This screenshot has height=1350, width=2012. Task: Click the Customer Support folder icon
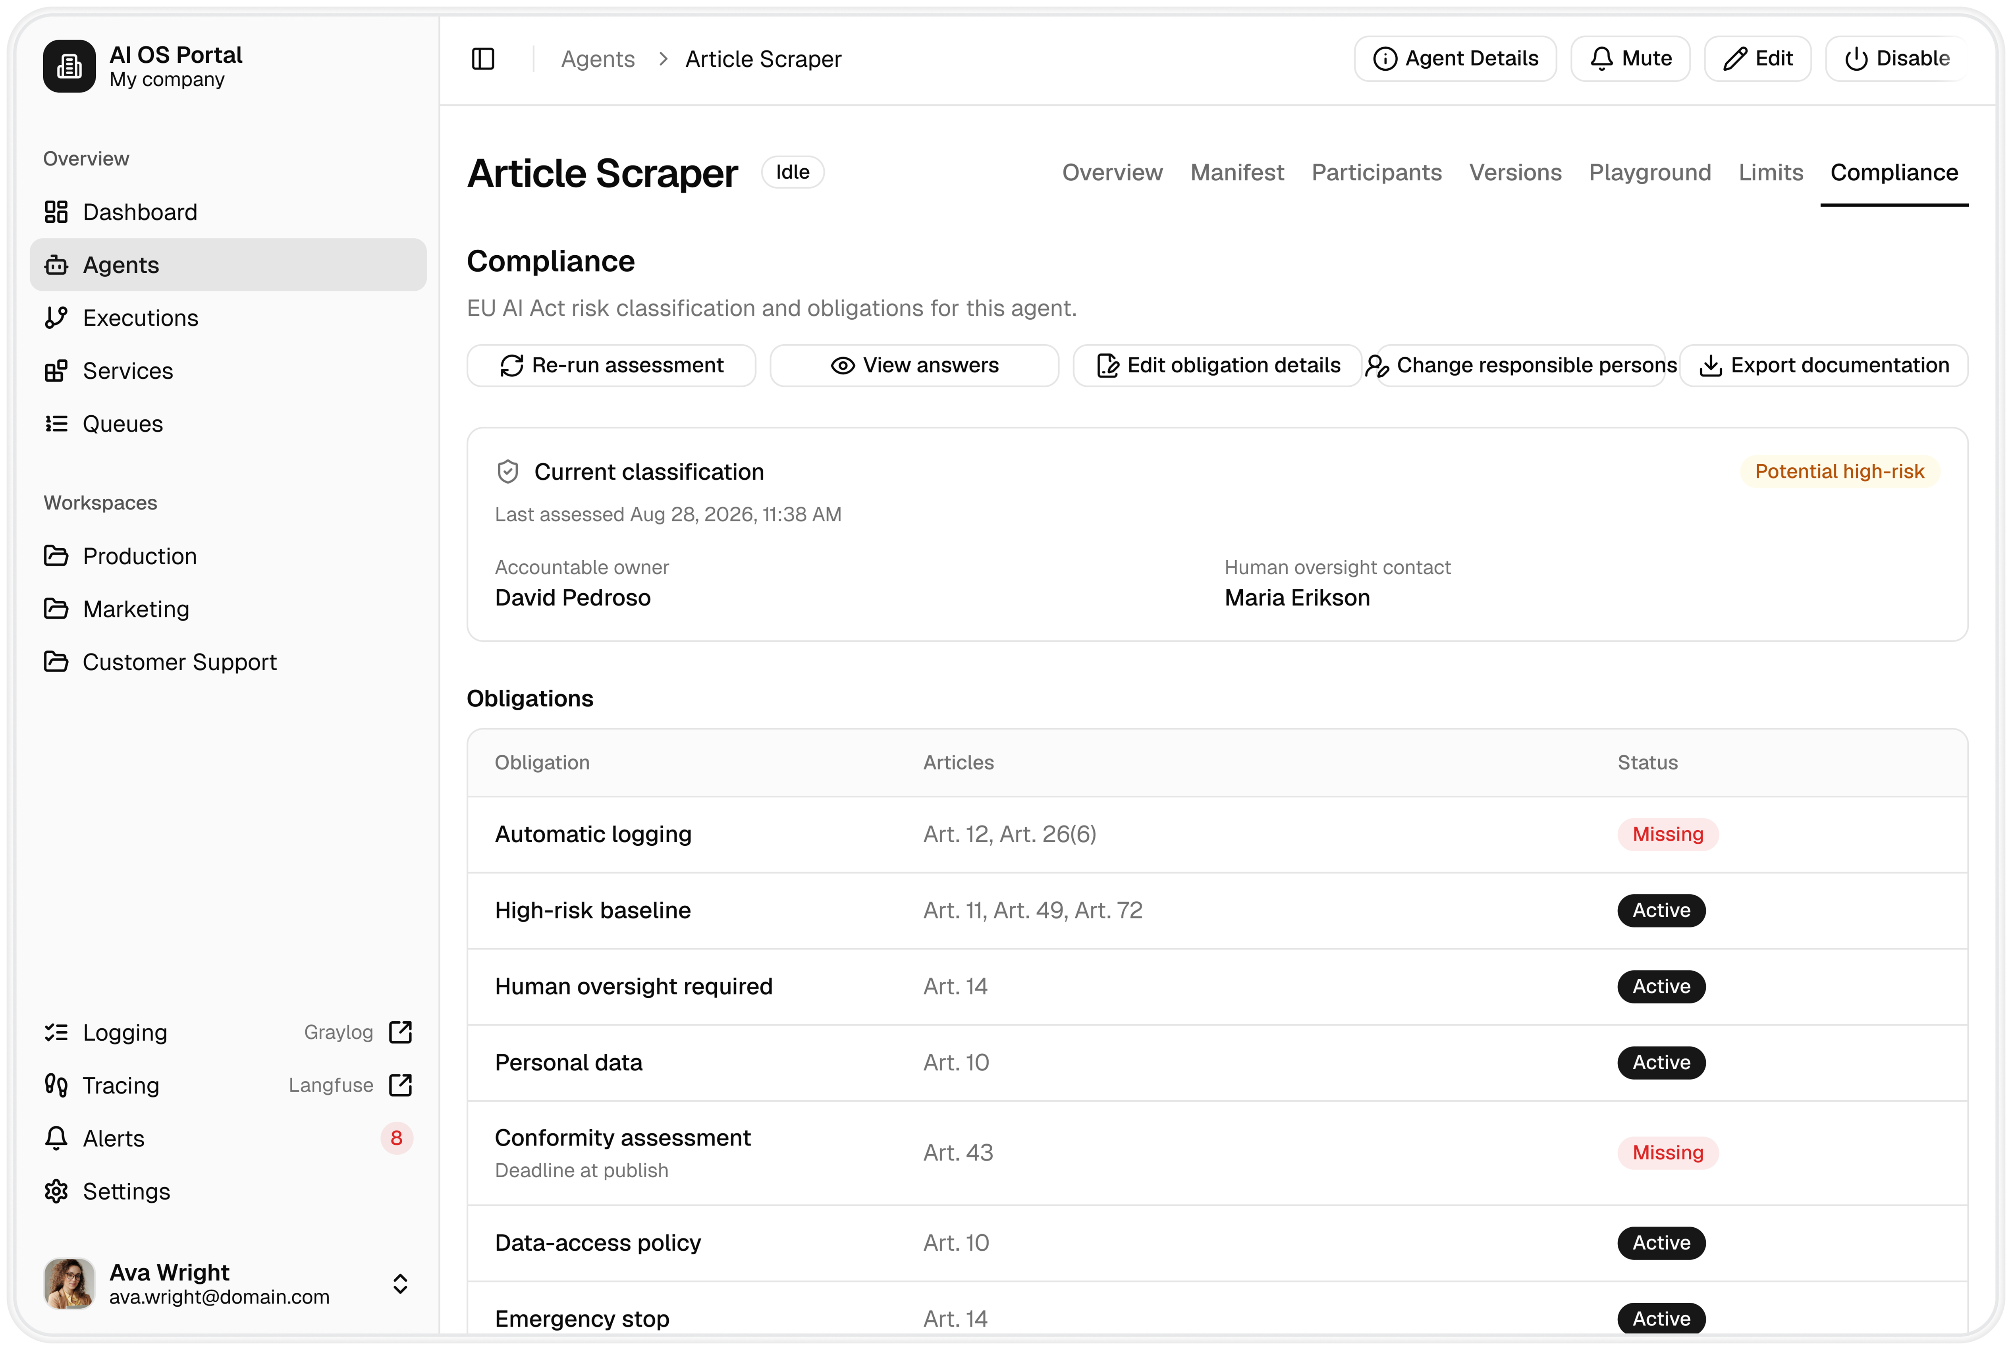coord(56,662)
